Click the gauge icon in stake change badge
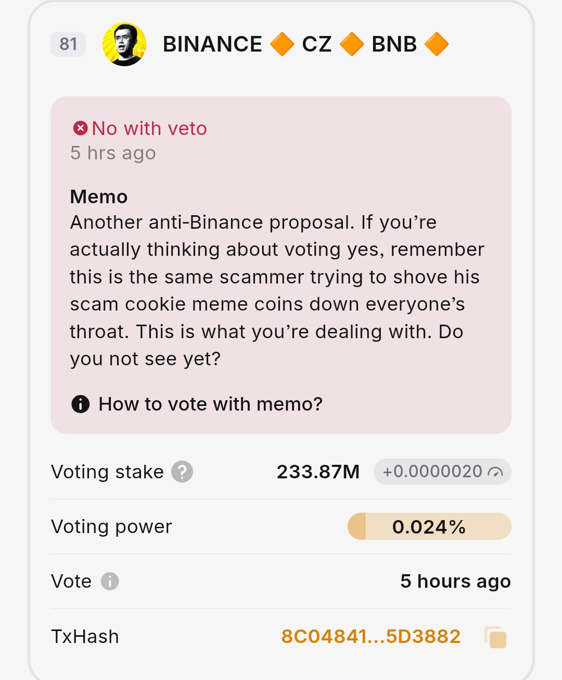562x680 pixels. click(495, 472)
